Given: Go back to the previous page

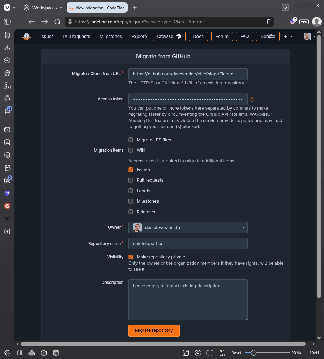Looking at the screenshot, I should [32, 22].
